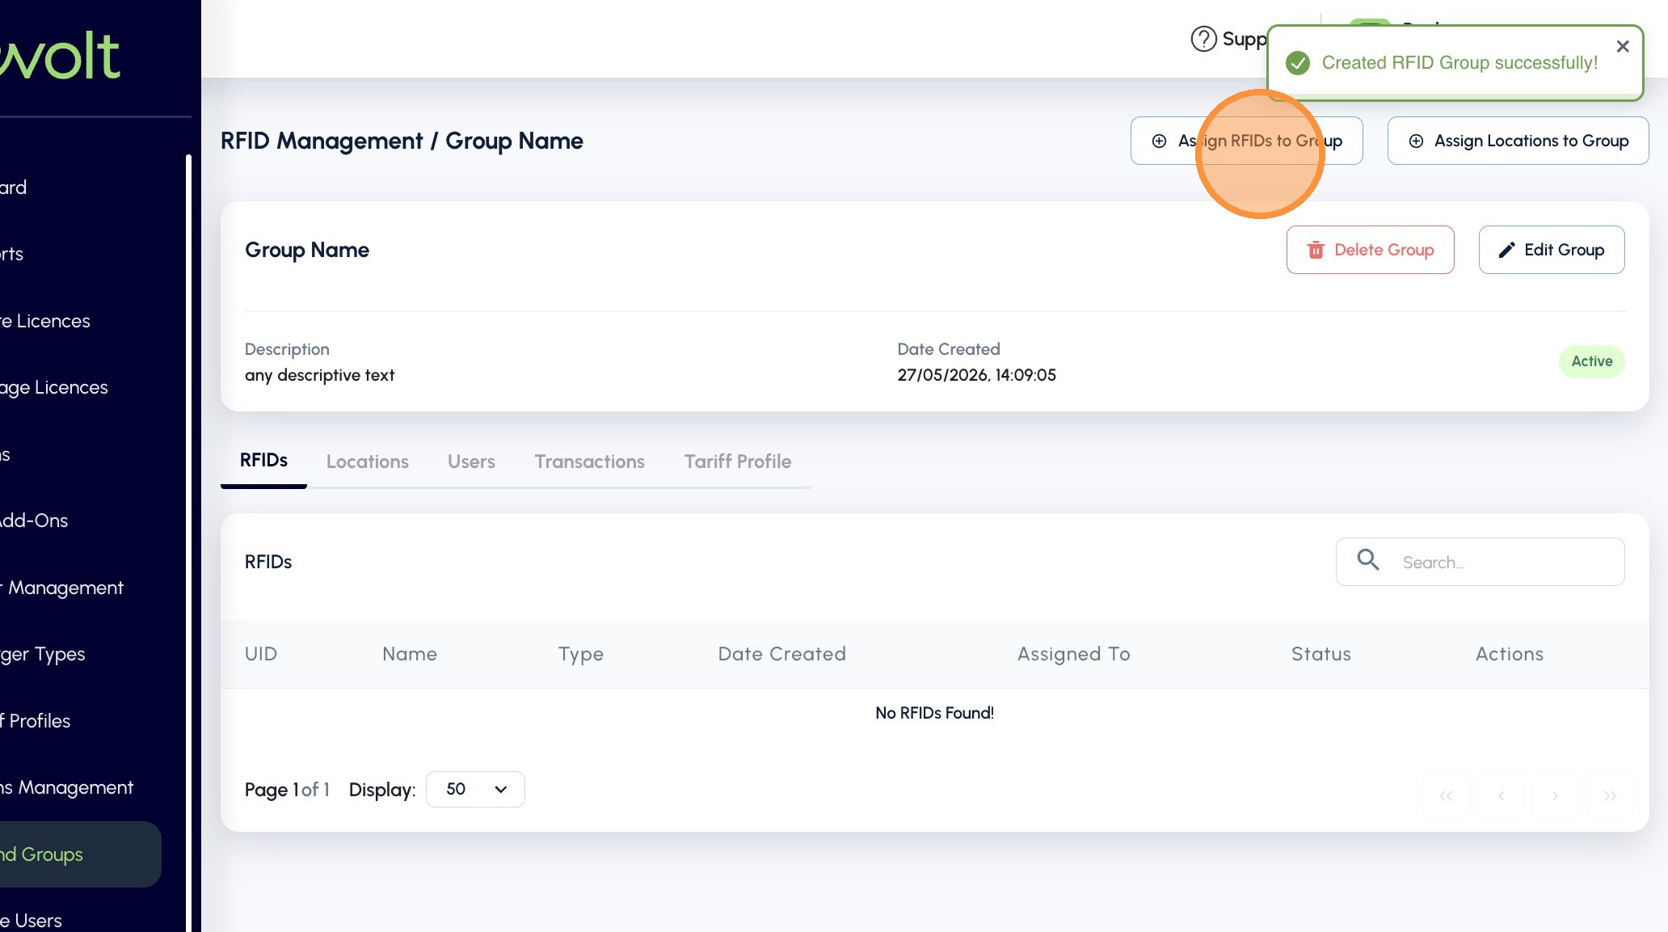The image size is (1668, 932).
Task: Click the Group Name card heading
Action: (x=307, y=250)
